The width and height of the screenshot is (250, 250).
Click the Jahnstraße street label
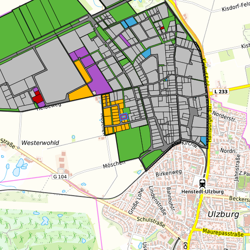(x=237, y=168)
